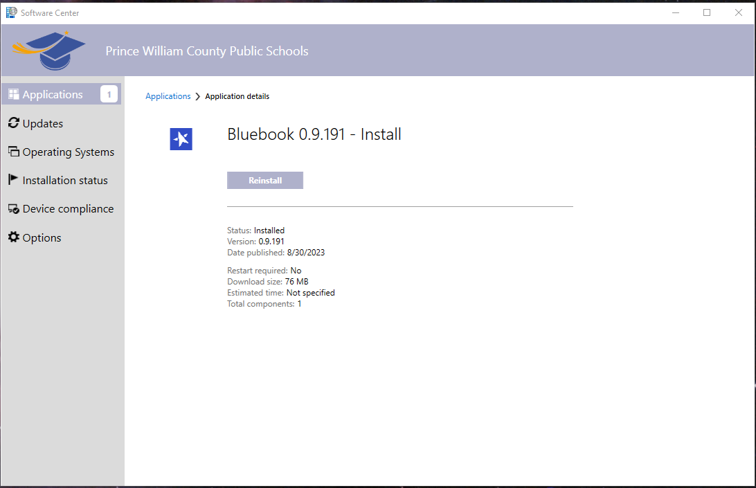The image size is (756, 488).
Task: Click the Applications grid icon in sidebar
Action: tap(14, 95)
